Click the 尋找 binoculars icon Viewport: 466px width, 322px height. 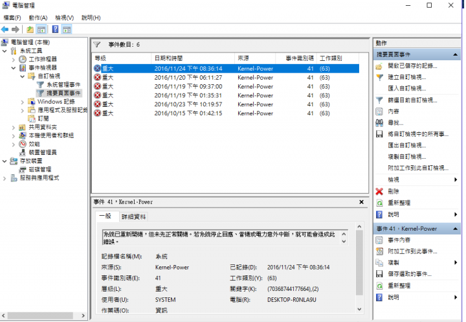(379, 123)
